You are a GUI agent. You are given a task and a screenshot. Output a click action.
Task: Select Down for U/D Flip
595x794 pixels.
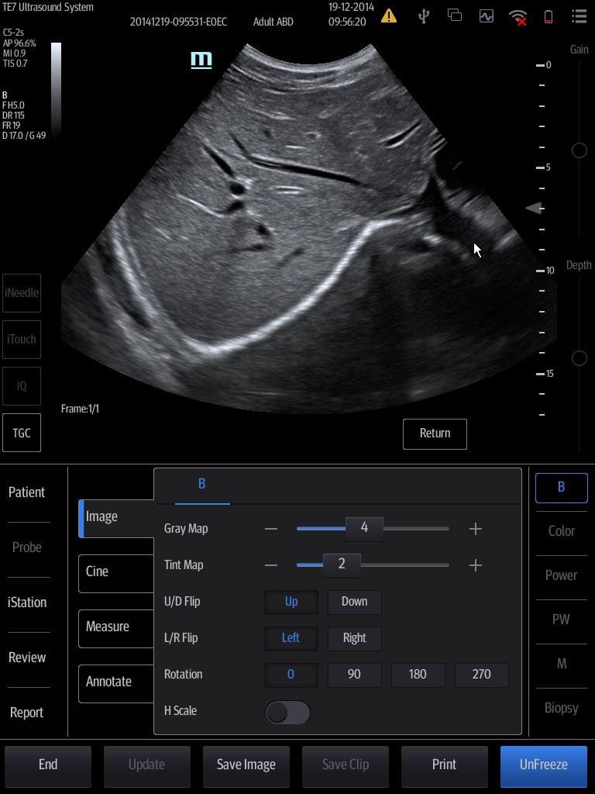click(354, 602)
